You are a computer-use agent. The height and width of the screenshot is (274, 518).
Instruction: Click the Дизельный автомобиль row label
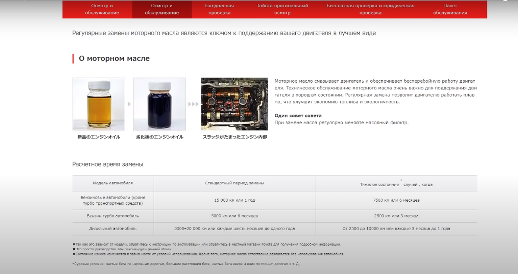point(113,228)
